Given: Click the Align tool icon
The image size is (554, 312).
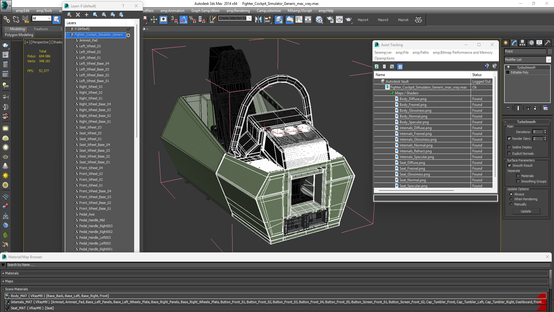Looking at the screenshot, I should click(268, 19).
